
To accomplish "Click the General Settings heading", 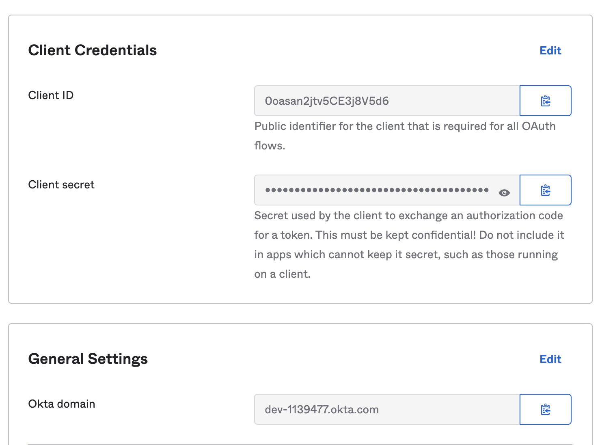I will click(x=88, y=359).
